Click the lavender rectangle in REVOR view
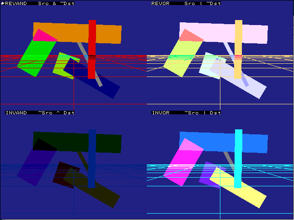The image size is (294, 220). (x=247, y=84)
